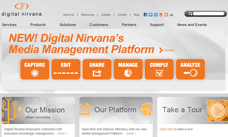The image size is (228, 137).
Task: Click 'more >' under Our Mission
Action: point(63,133)
